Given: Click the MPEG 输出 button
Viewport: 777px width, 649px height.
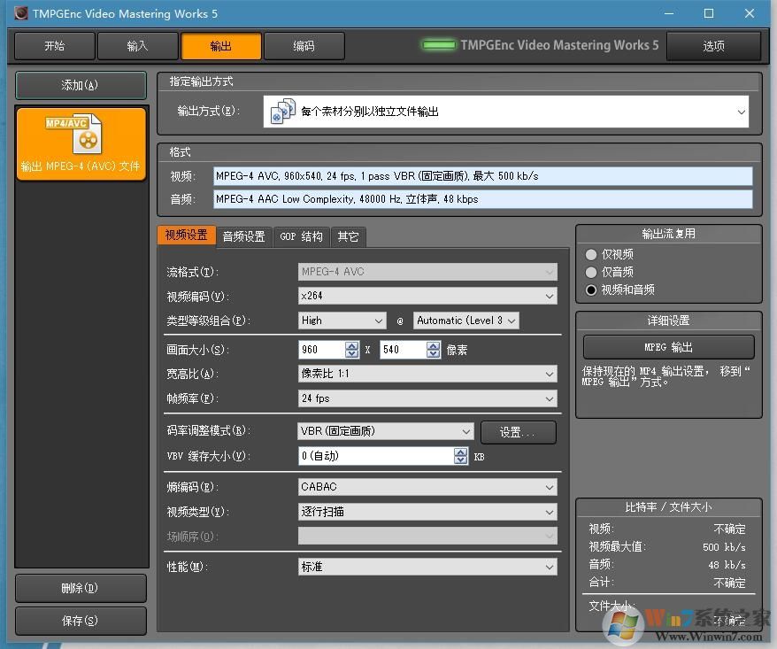Looking at the screenshot, I should 666,347.
